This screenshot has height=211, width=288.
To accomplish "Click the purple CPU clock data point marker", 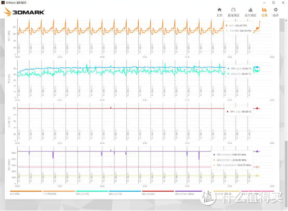I will pos(257,151).
